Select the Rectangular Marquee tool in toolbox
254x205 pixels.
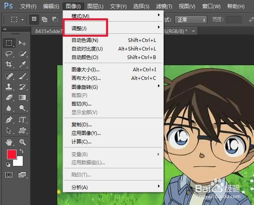coord(9,43)
